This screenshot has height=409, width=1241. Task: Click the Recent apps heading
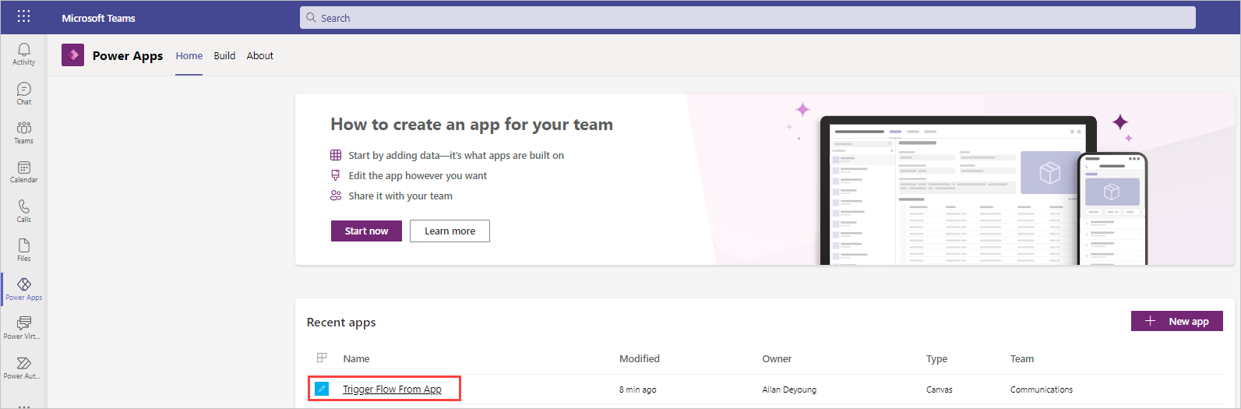341,323
